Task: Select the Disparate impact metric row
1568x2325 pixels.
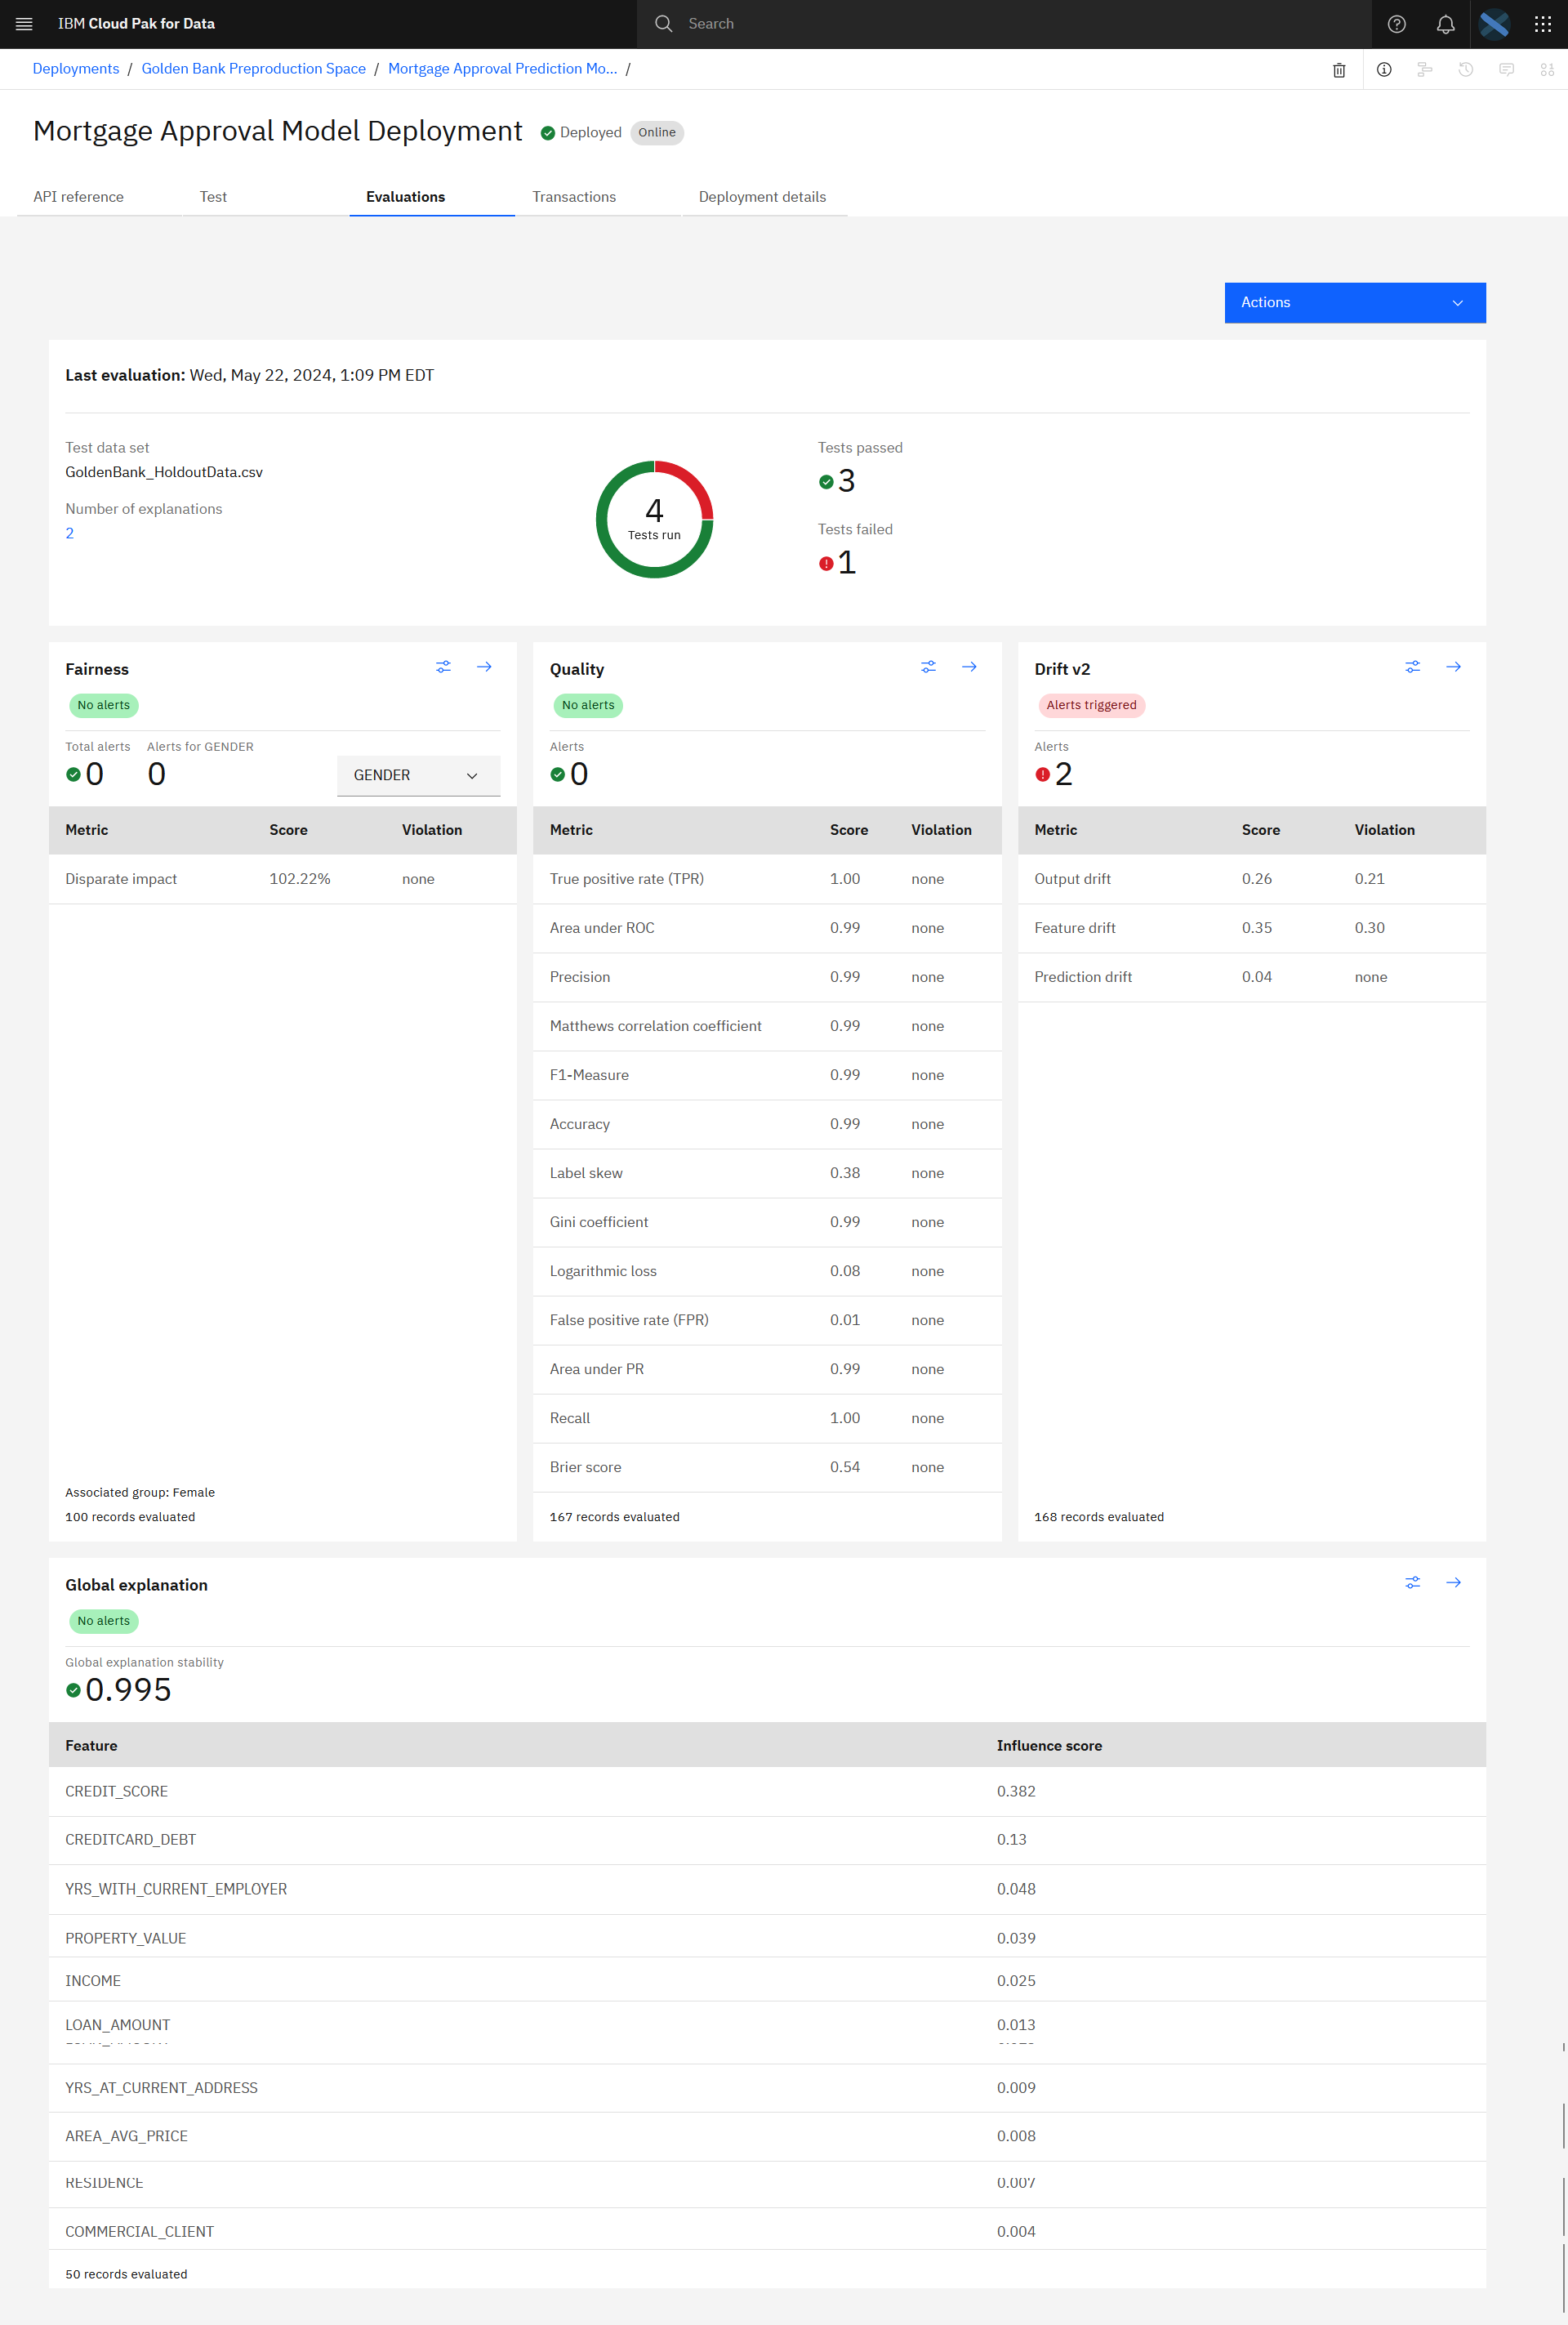Action: tap(283, 879)
